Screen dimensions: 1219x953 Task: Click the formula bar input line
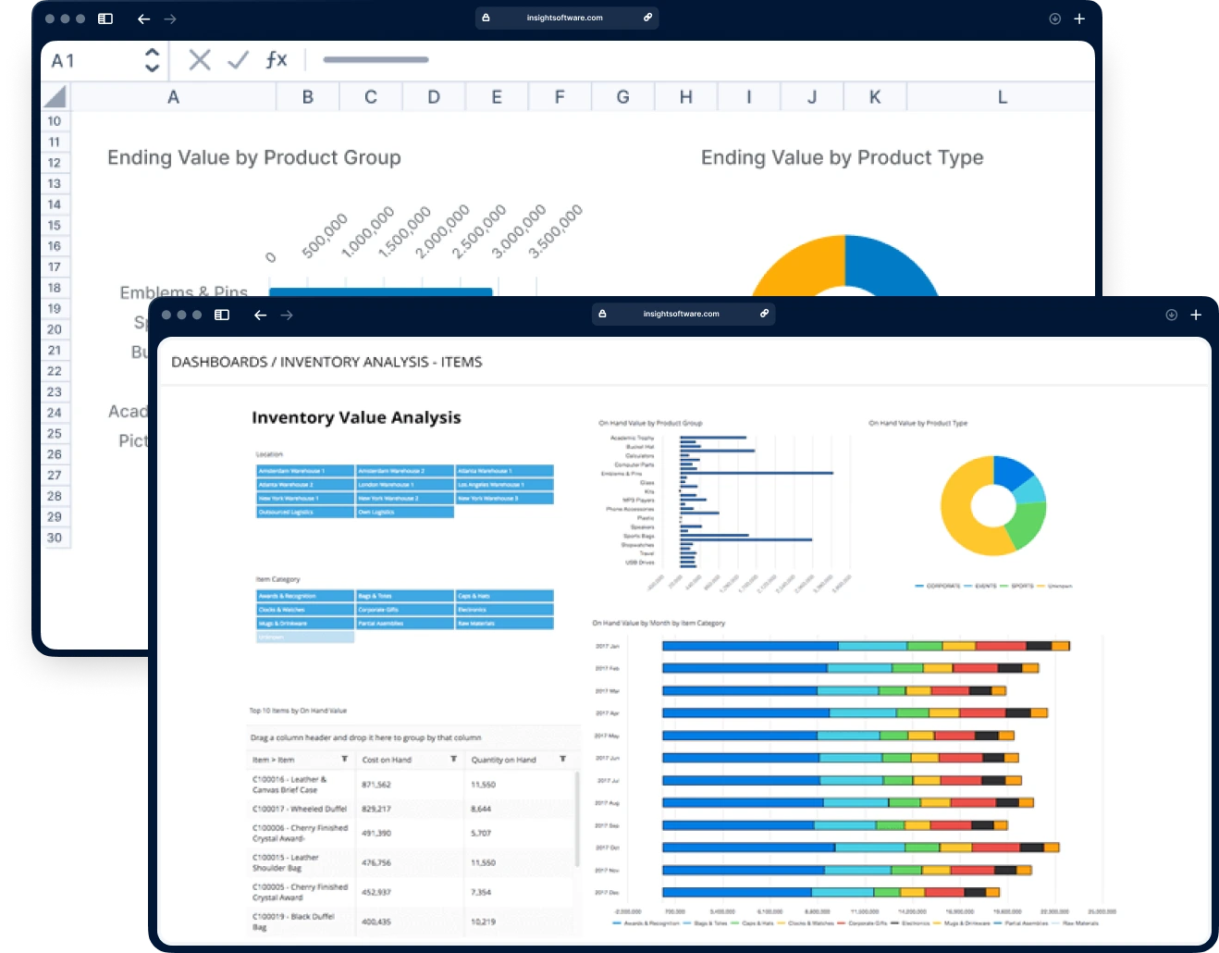(376, 60)
